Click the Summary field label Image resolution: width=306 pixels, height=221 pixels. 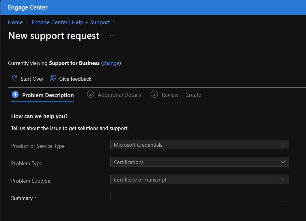(22, 198)
